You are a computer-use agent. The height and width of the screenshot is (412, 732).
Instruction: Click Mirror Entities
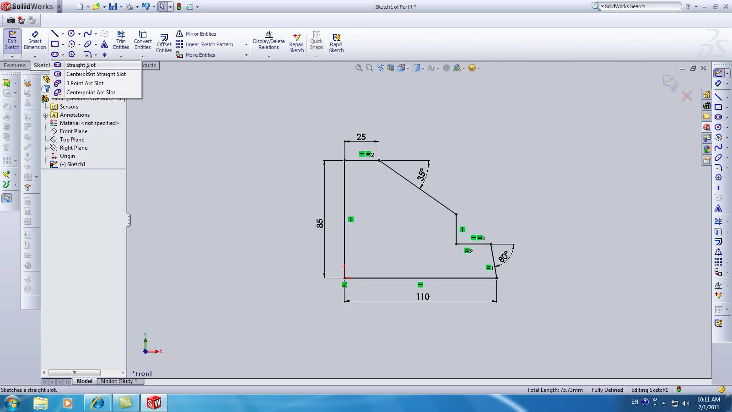click(x=196, y=34)
